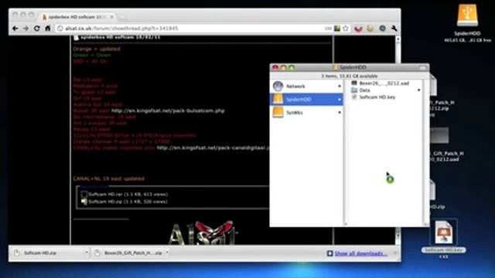
Task: Select the Data folder in Finder
Action: 364,90
